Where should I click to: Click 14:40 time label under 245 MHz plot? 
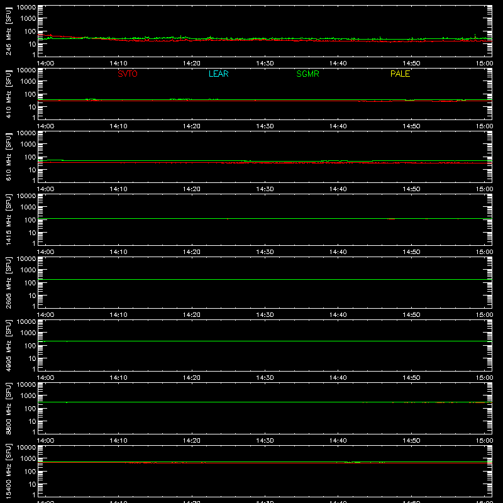338,64
